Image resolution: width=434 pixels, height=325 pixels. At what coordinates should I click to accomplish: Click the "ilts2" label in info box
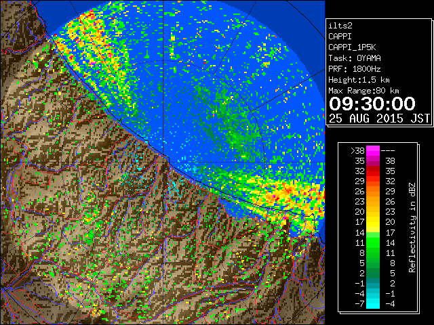[340, 26]
